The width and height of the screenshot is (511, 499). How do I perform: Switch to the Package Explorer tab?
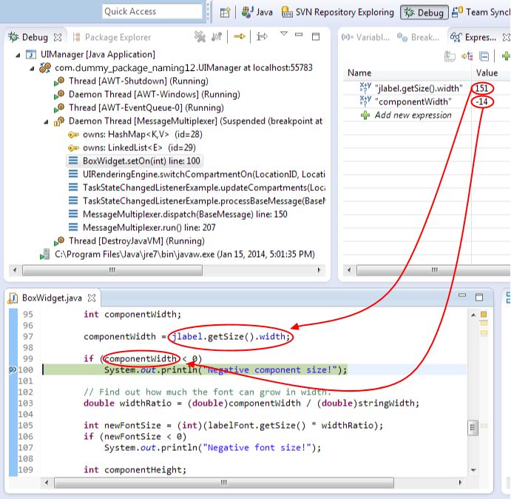(x=112, y=37)
